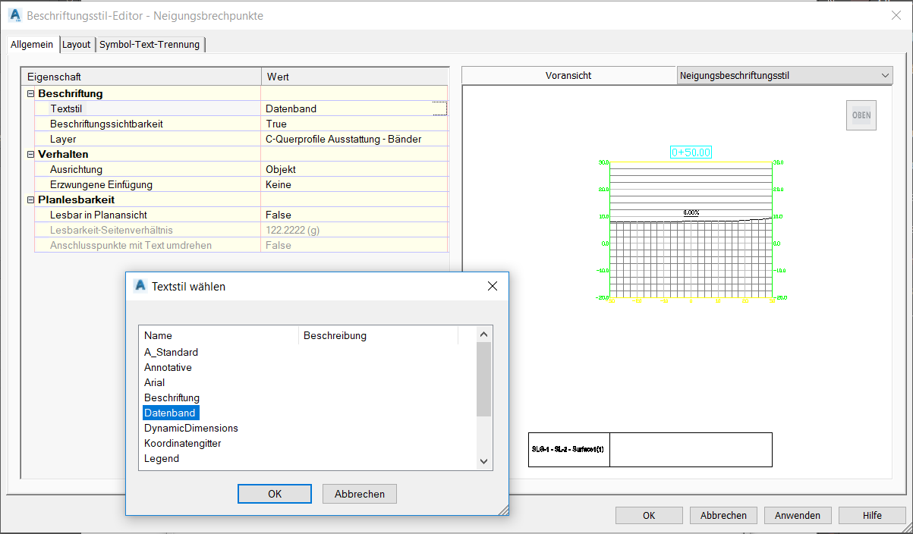Select DynamicDimensions in the style list
The image size is (913, 534).
coord(191,428)
